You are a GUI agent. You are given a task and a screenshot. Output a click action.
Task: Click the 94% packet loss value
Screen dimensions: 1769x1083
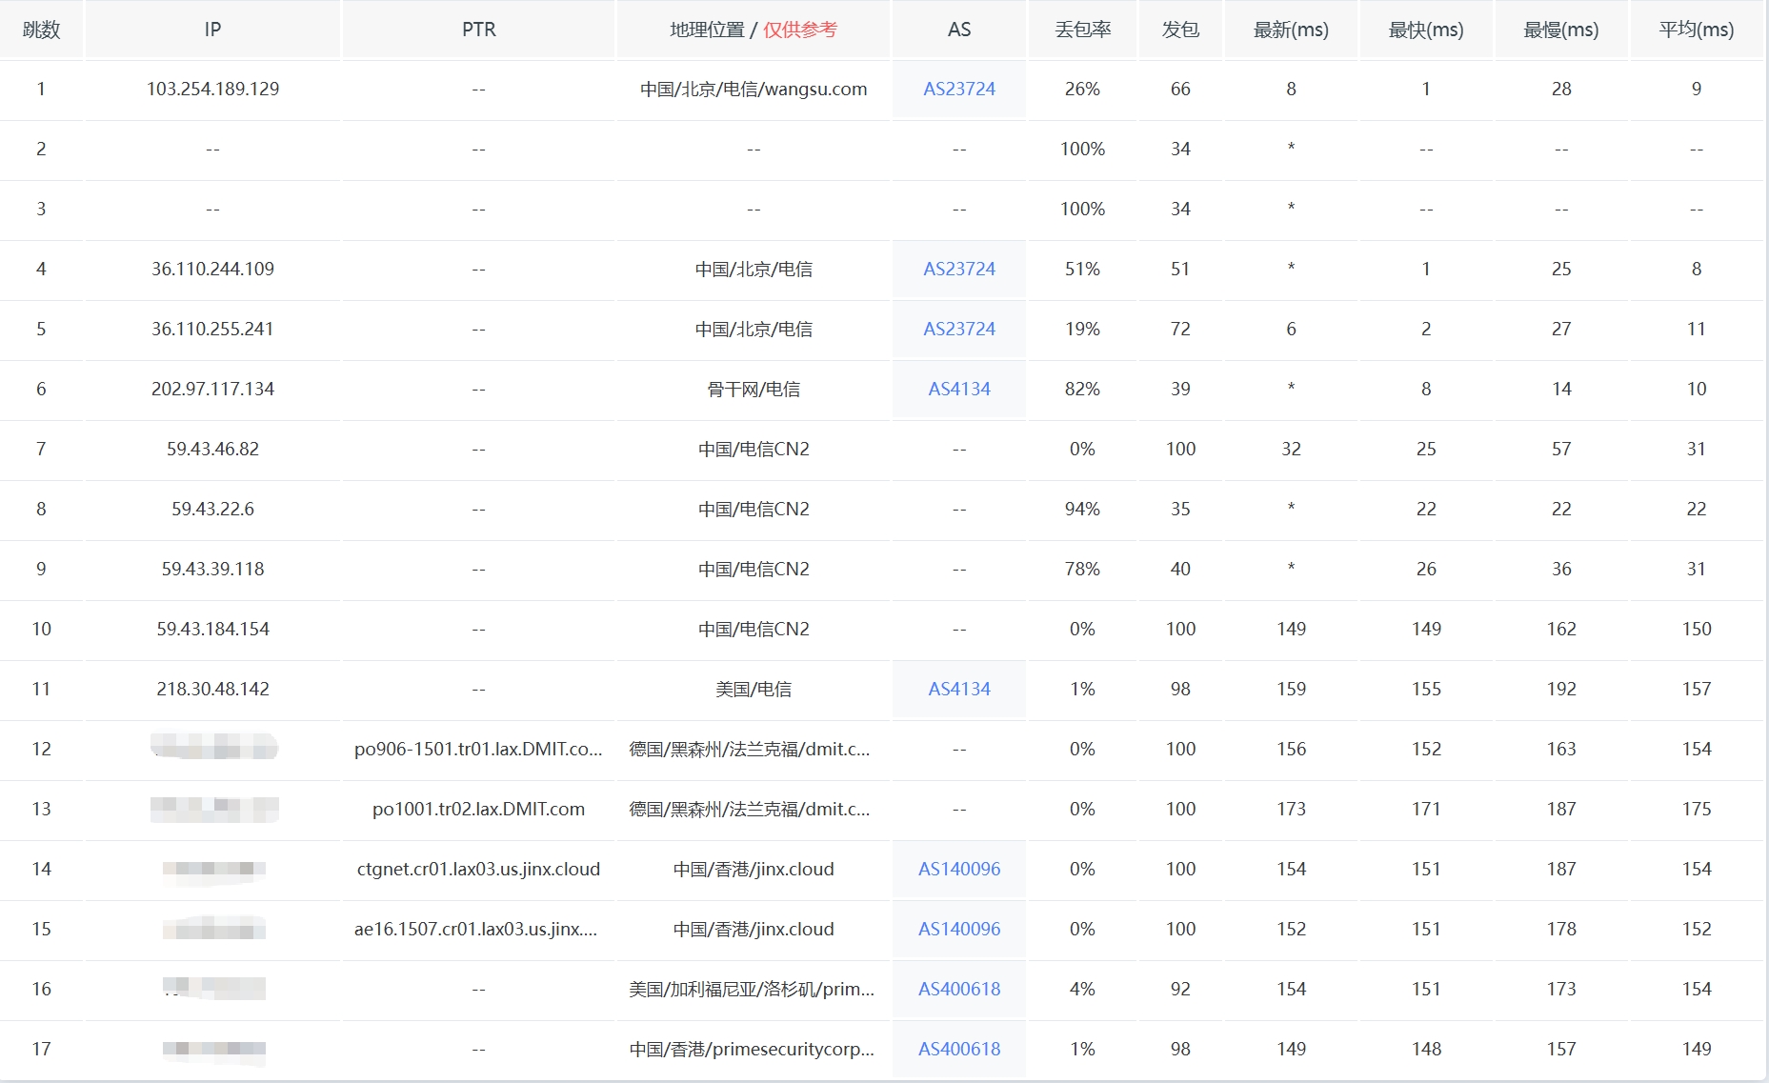pos(1082,509)
